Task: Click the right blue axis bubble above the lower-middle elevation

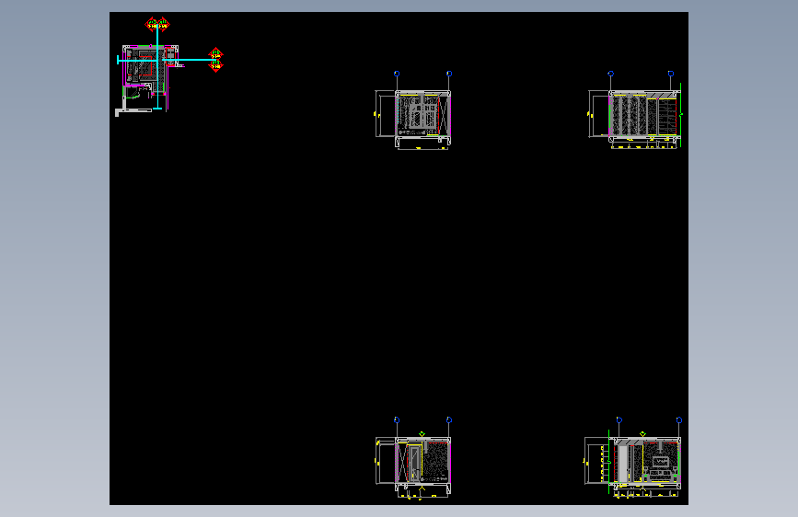Action: coord(449,420)
